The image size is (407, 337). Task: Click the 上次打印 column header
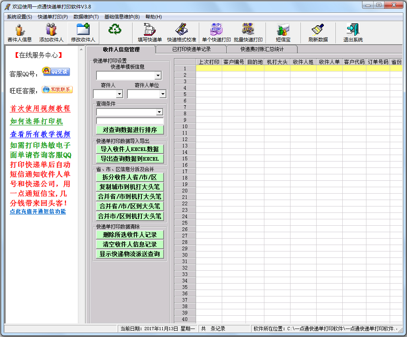point(209,62)
